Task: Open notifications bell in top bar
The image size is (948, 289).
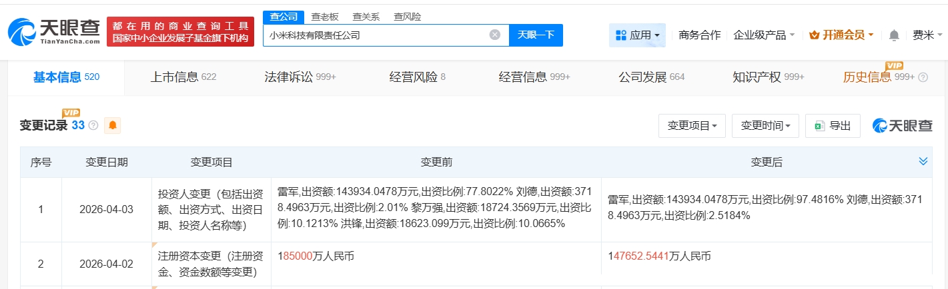Action: pyautogui.click(x=894, y=35)
